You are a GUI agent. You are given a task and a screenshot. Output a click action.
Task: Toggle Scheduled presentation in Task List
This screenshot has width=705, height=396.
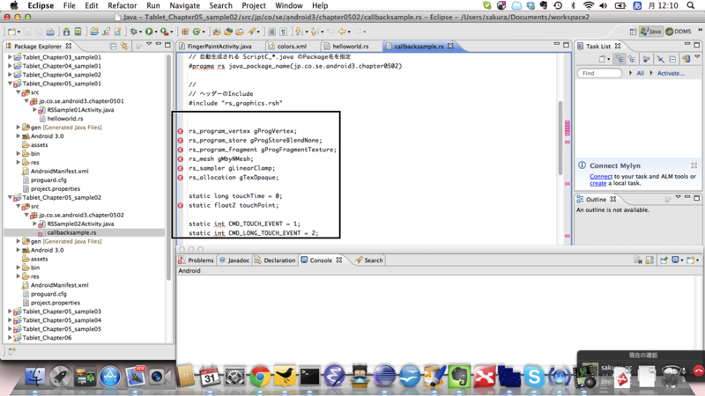coord(632,59)
